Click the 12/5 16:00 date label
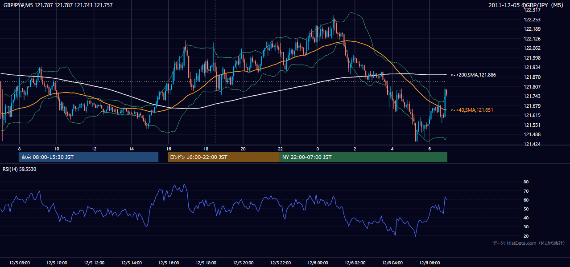This screenshot has height=267, width=570. (169, 263)
